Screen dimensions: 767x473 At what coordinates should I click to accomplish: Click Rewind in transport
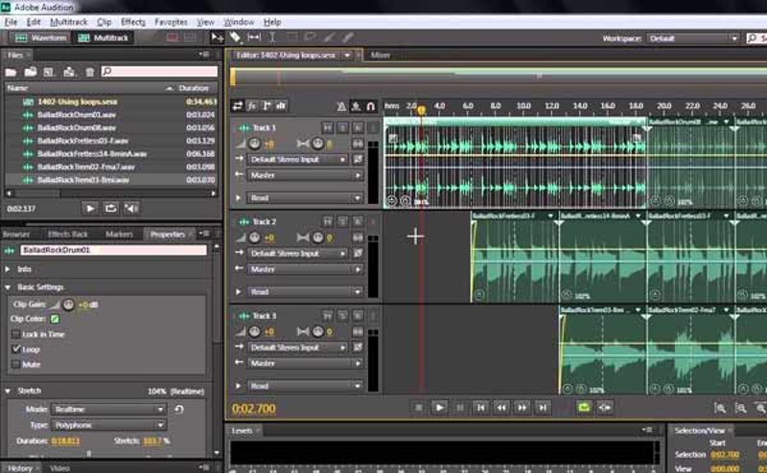(501, 407)
